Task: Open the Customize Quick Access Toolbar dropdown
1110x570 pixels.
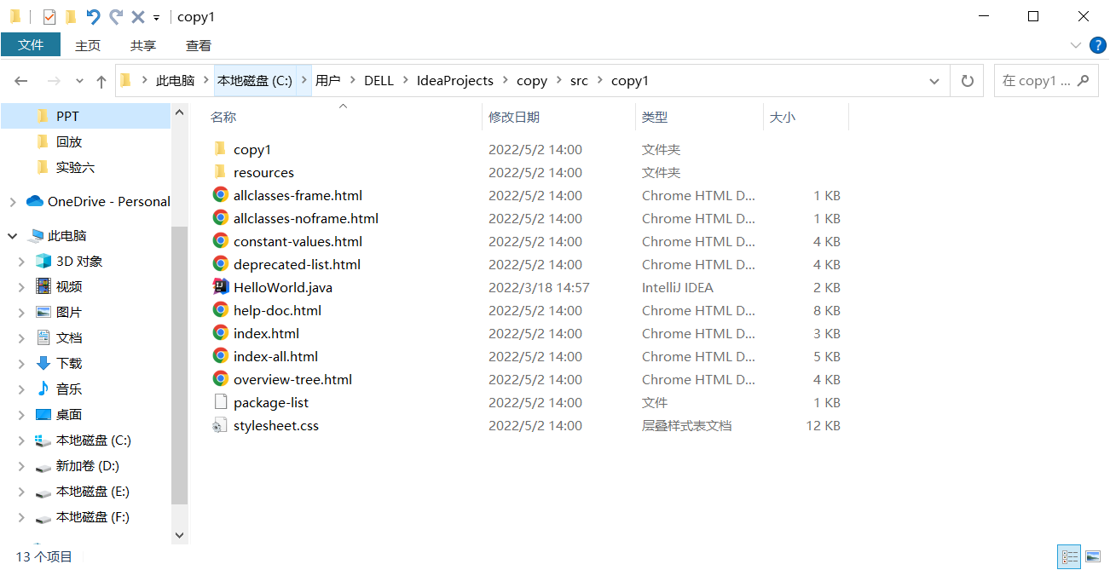Action: click(x=156, y=18)
